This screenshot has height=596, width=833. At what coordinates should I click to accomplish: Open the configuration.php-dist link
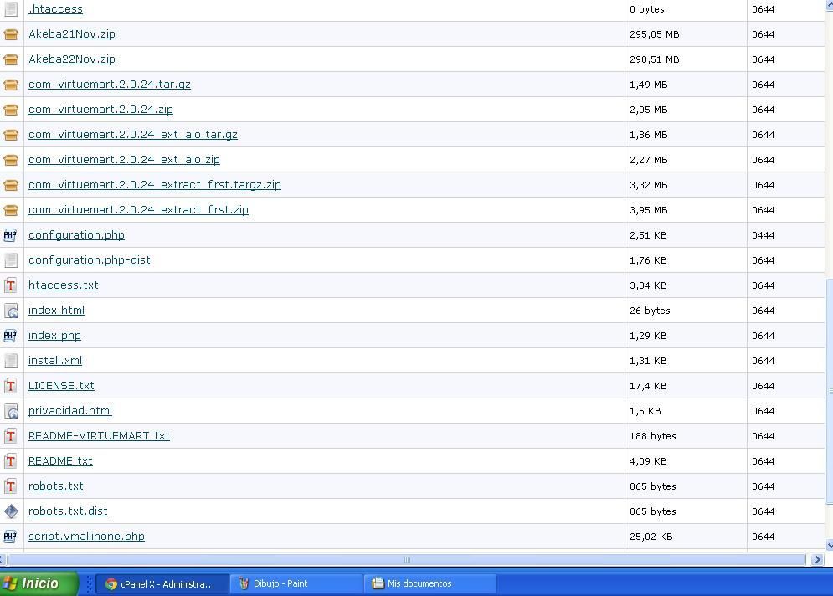click(90, 259)
